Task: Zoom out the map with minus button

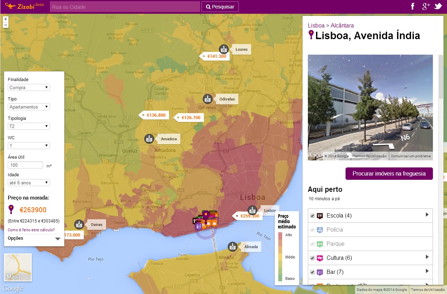Action: coord(6,25)
